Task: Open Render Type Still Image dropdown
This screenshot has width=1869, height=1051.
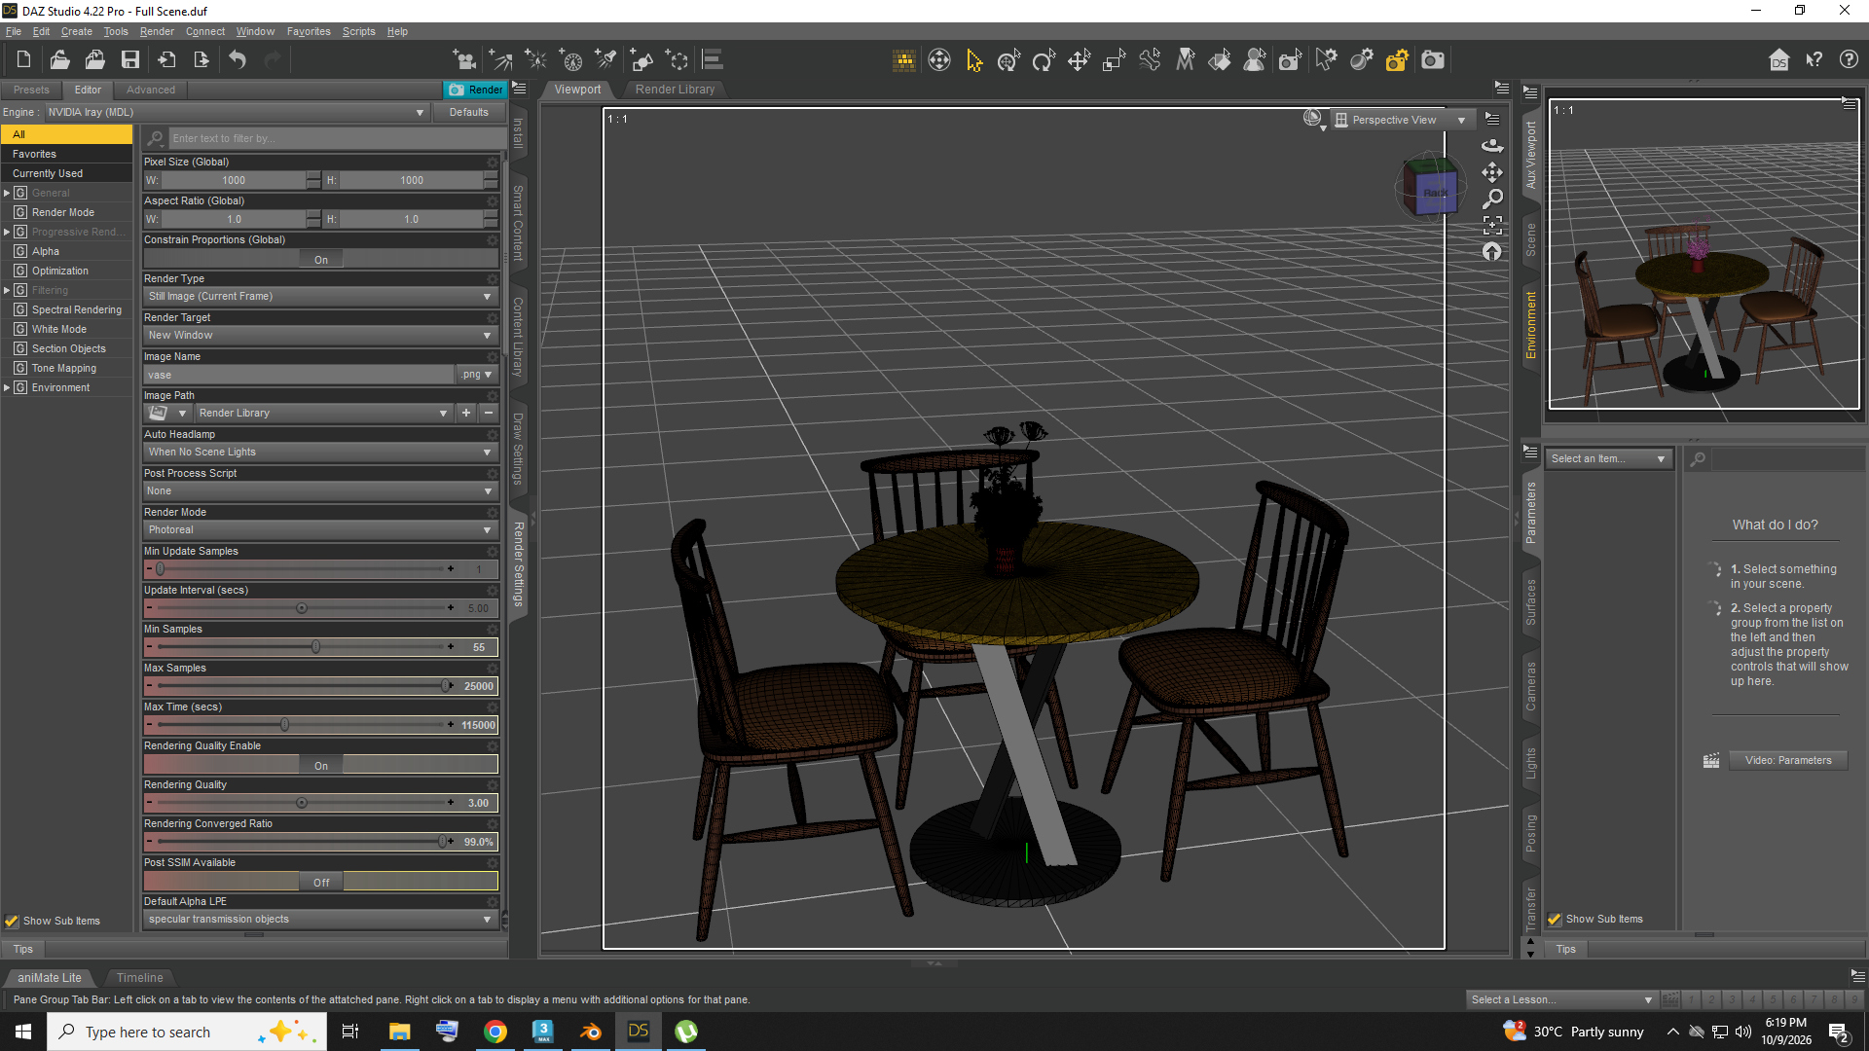Action: click(320, 297)
